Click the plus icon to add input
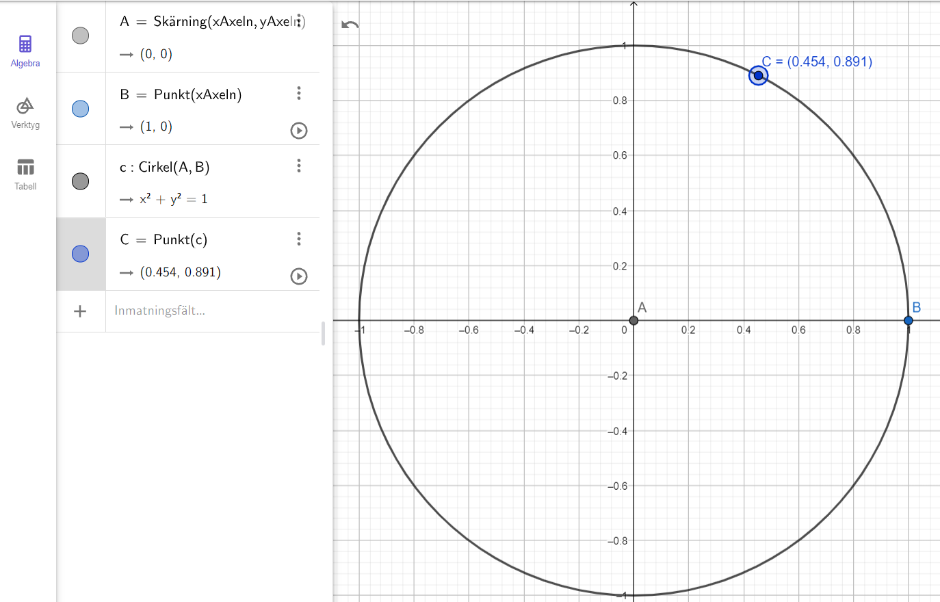 tap(80, 311)
